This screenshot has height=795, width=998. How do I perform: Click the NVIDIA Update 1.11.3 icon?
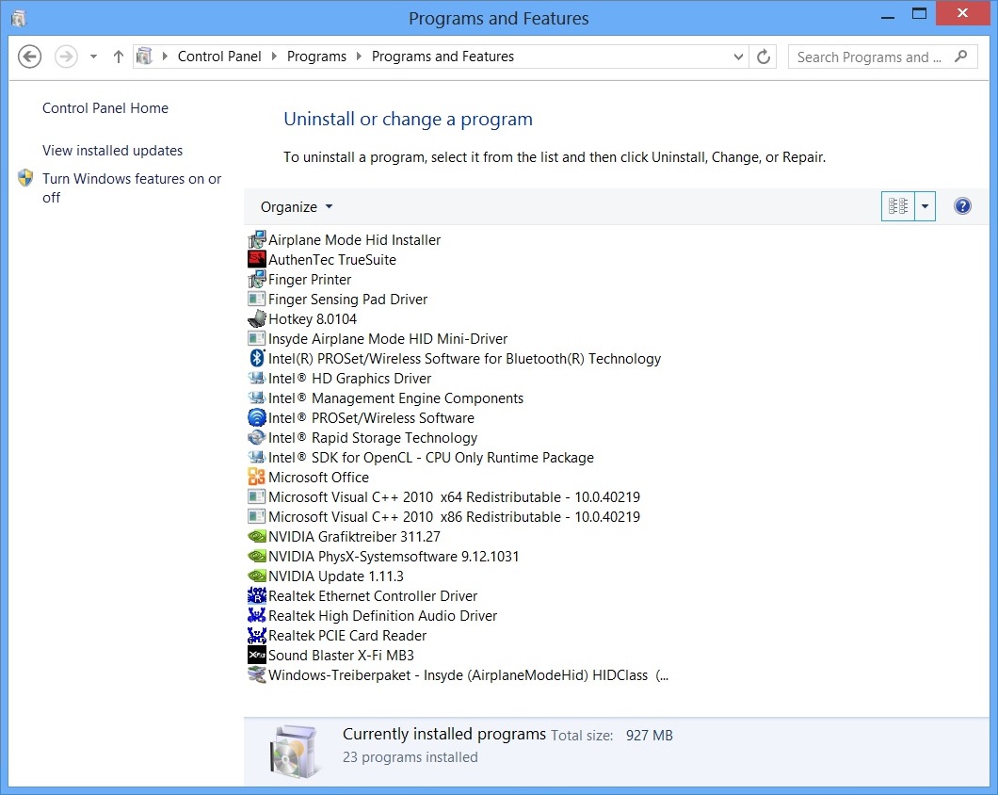(256, 576)
